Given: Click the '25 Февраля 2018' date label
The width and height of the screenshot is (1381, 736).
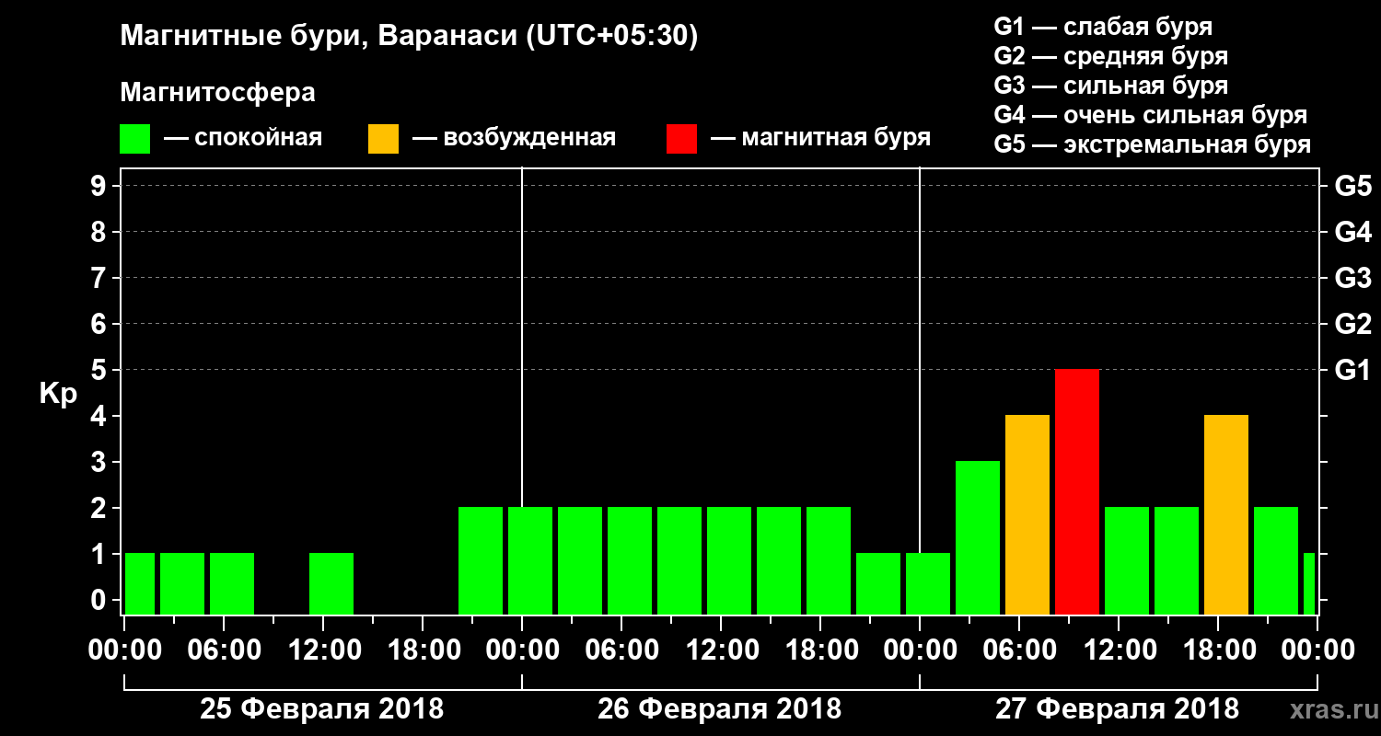Looking at the screenshot, I should click(322, 709).
